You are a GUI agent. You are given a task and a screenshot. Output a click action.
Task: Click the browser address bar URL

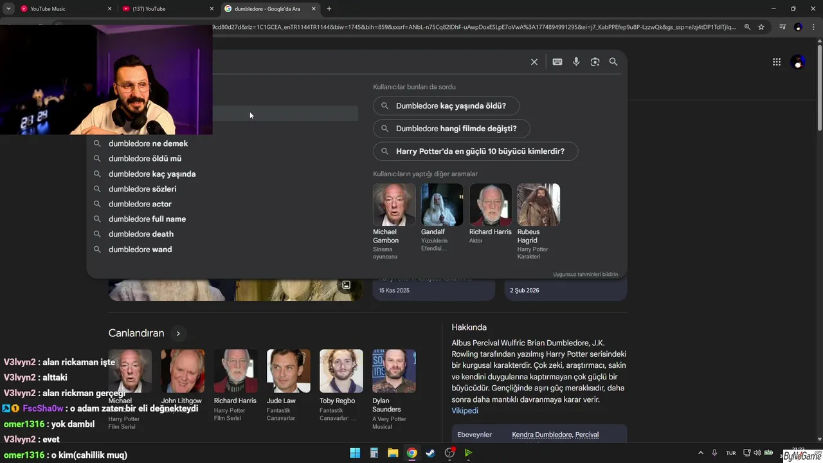coord(473,27)
